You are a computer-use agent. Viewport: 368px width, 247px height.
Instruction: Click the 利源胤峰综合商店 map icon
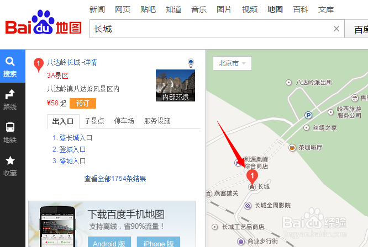(x=238, y=163)
